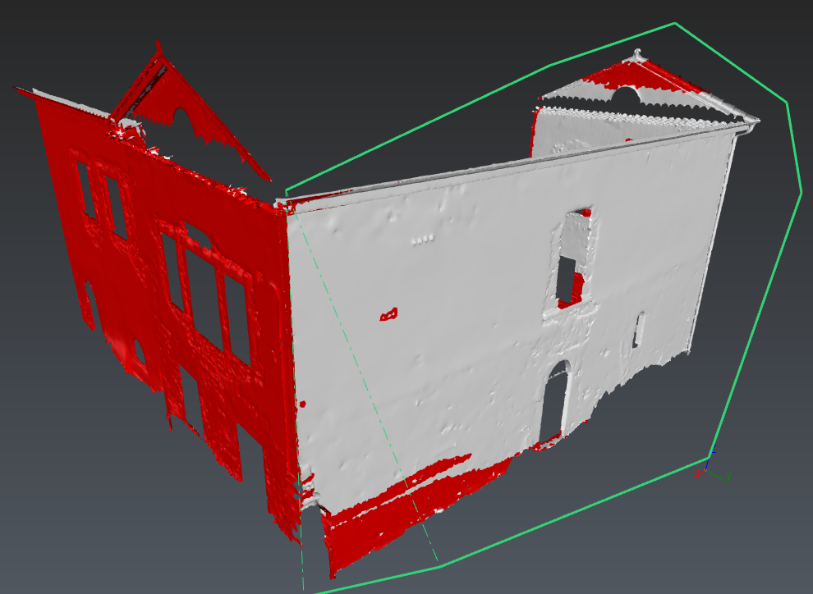The height and width of the screenshot is (594, 813).
Task: Click the green Y axis label
Action: [728, 476]
